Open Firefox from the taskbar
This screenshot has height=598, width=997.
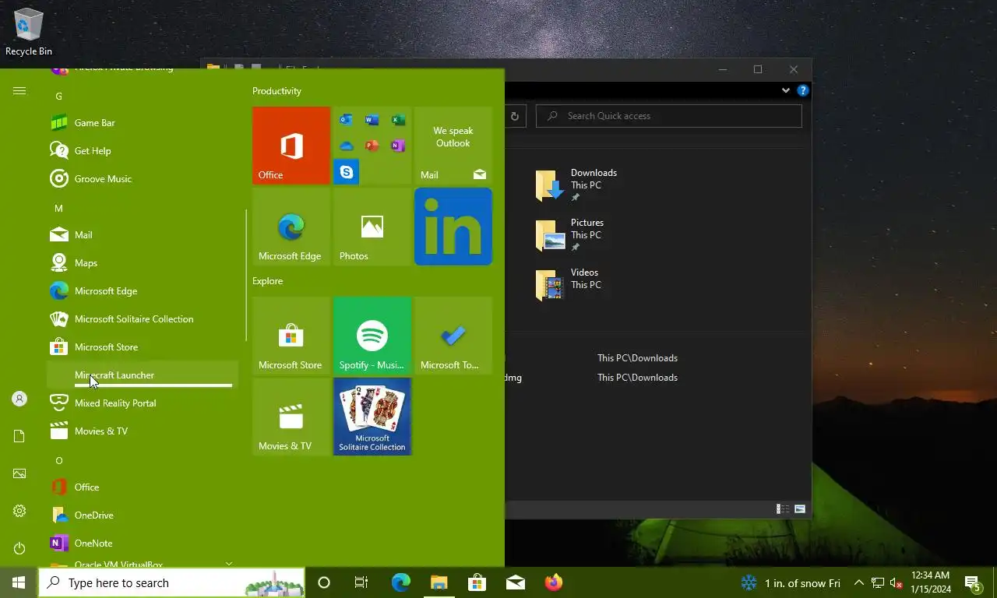tap(554, 582)
